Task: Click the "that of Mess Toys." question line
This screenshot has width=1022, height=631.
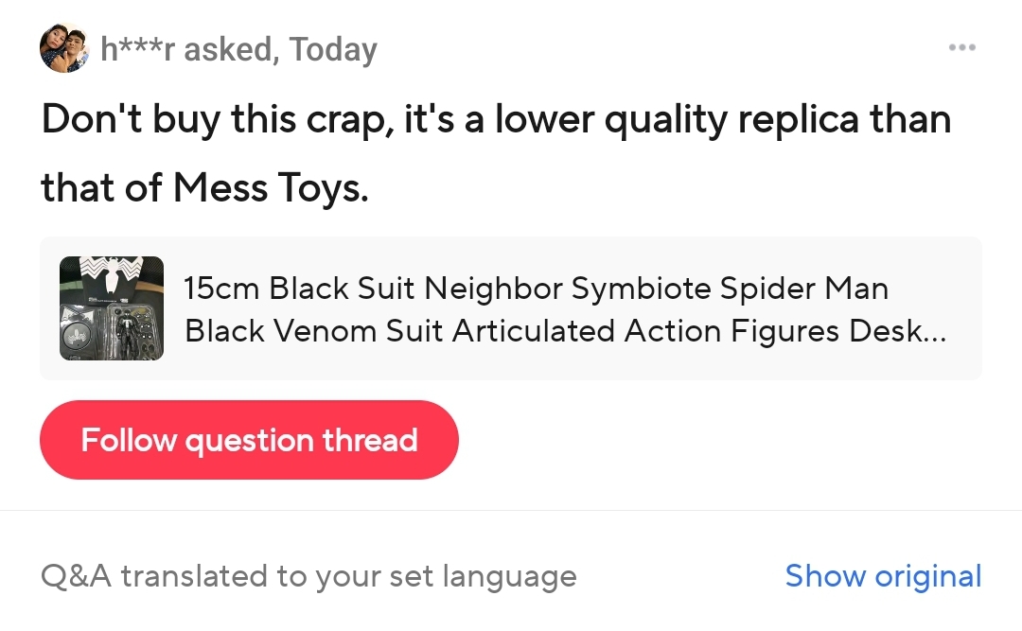Action: click(204, 188)
